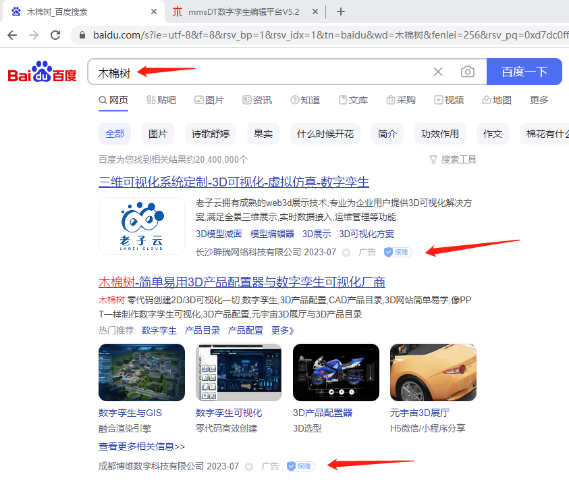Switch to 图片 category in top navigation
Image resolution: width=569 pixels, height=487 pixels.
coord(209,100)
